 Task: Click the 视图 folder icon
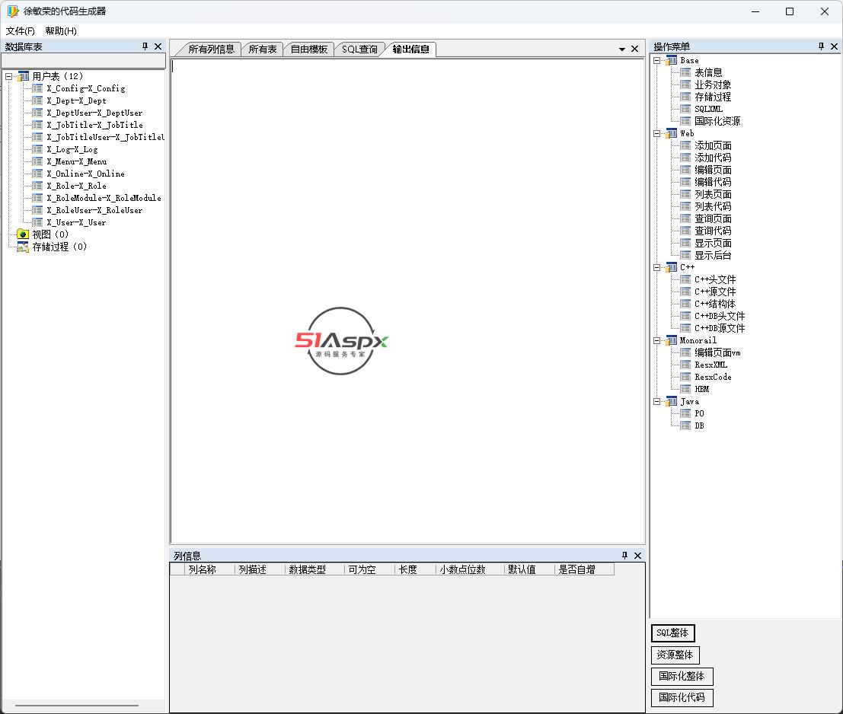point(23,234)
